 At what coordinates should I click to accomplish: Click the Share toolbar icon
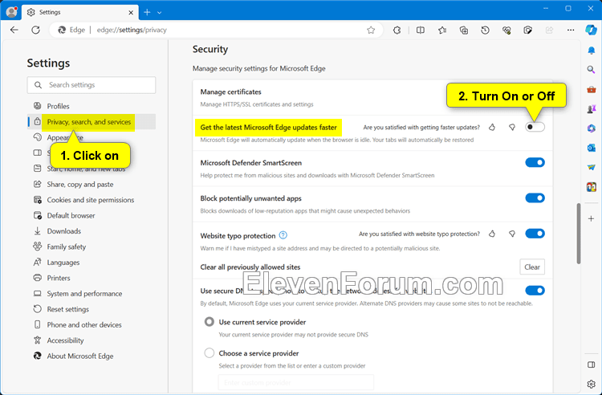549,30
